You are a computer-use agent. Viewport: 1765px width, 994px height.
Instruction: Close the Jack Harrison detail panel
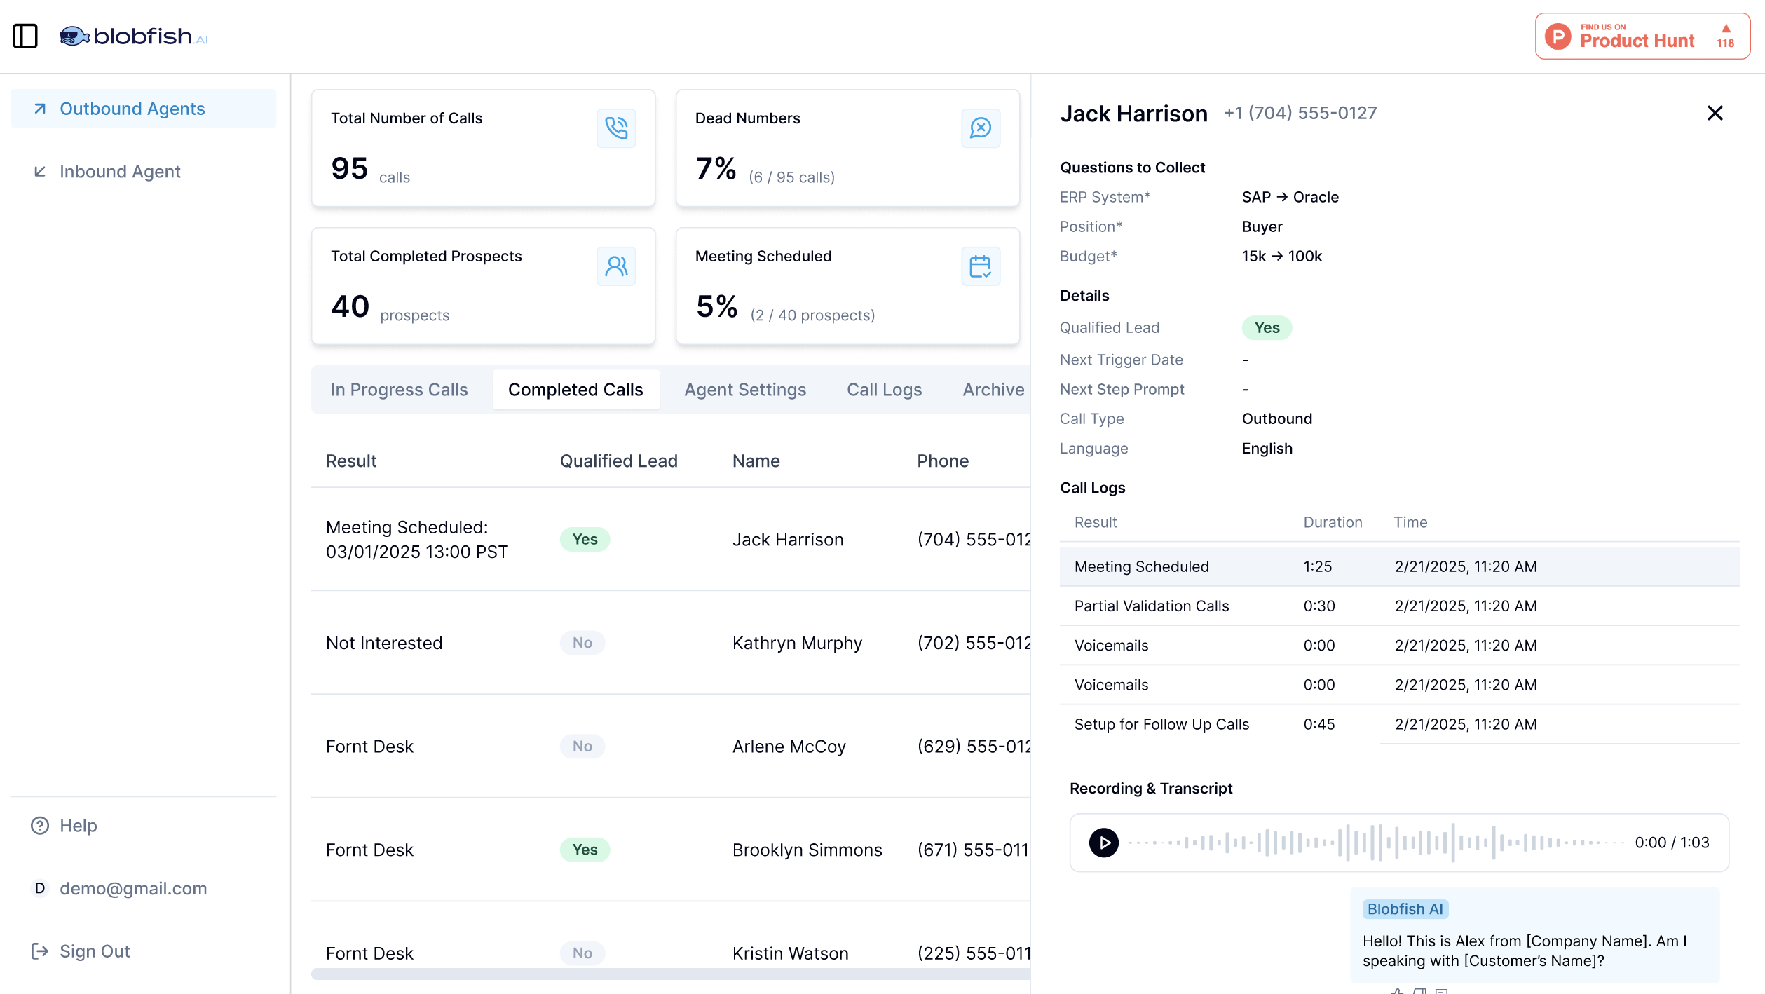point(1715,113)
